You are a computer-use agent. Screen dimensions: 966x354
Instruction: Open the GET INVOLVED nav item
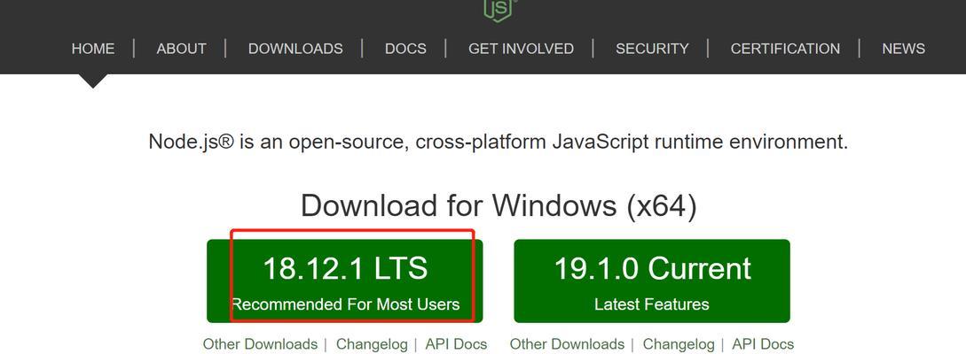[521, 49]
